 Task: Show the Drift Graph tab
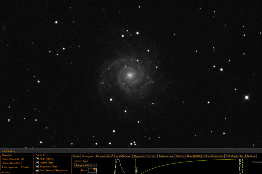[232, 156]
